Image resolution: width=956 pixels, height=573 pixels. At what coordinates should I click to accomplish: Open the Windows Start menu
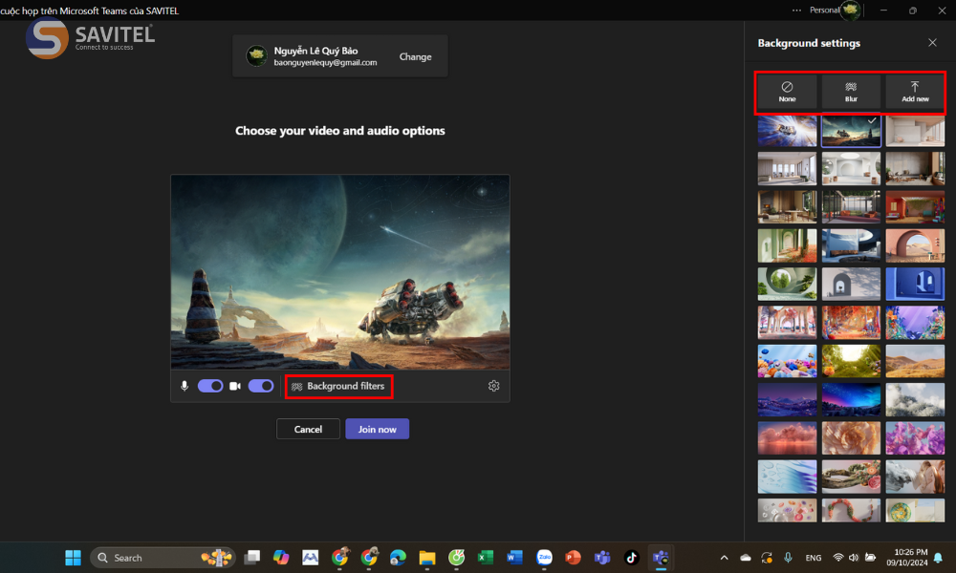pyautogui.click(x=74, y=557)
